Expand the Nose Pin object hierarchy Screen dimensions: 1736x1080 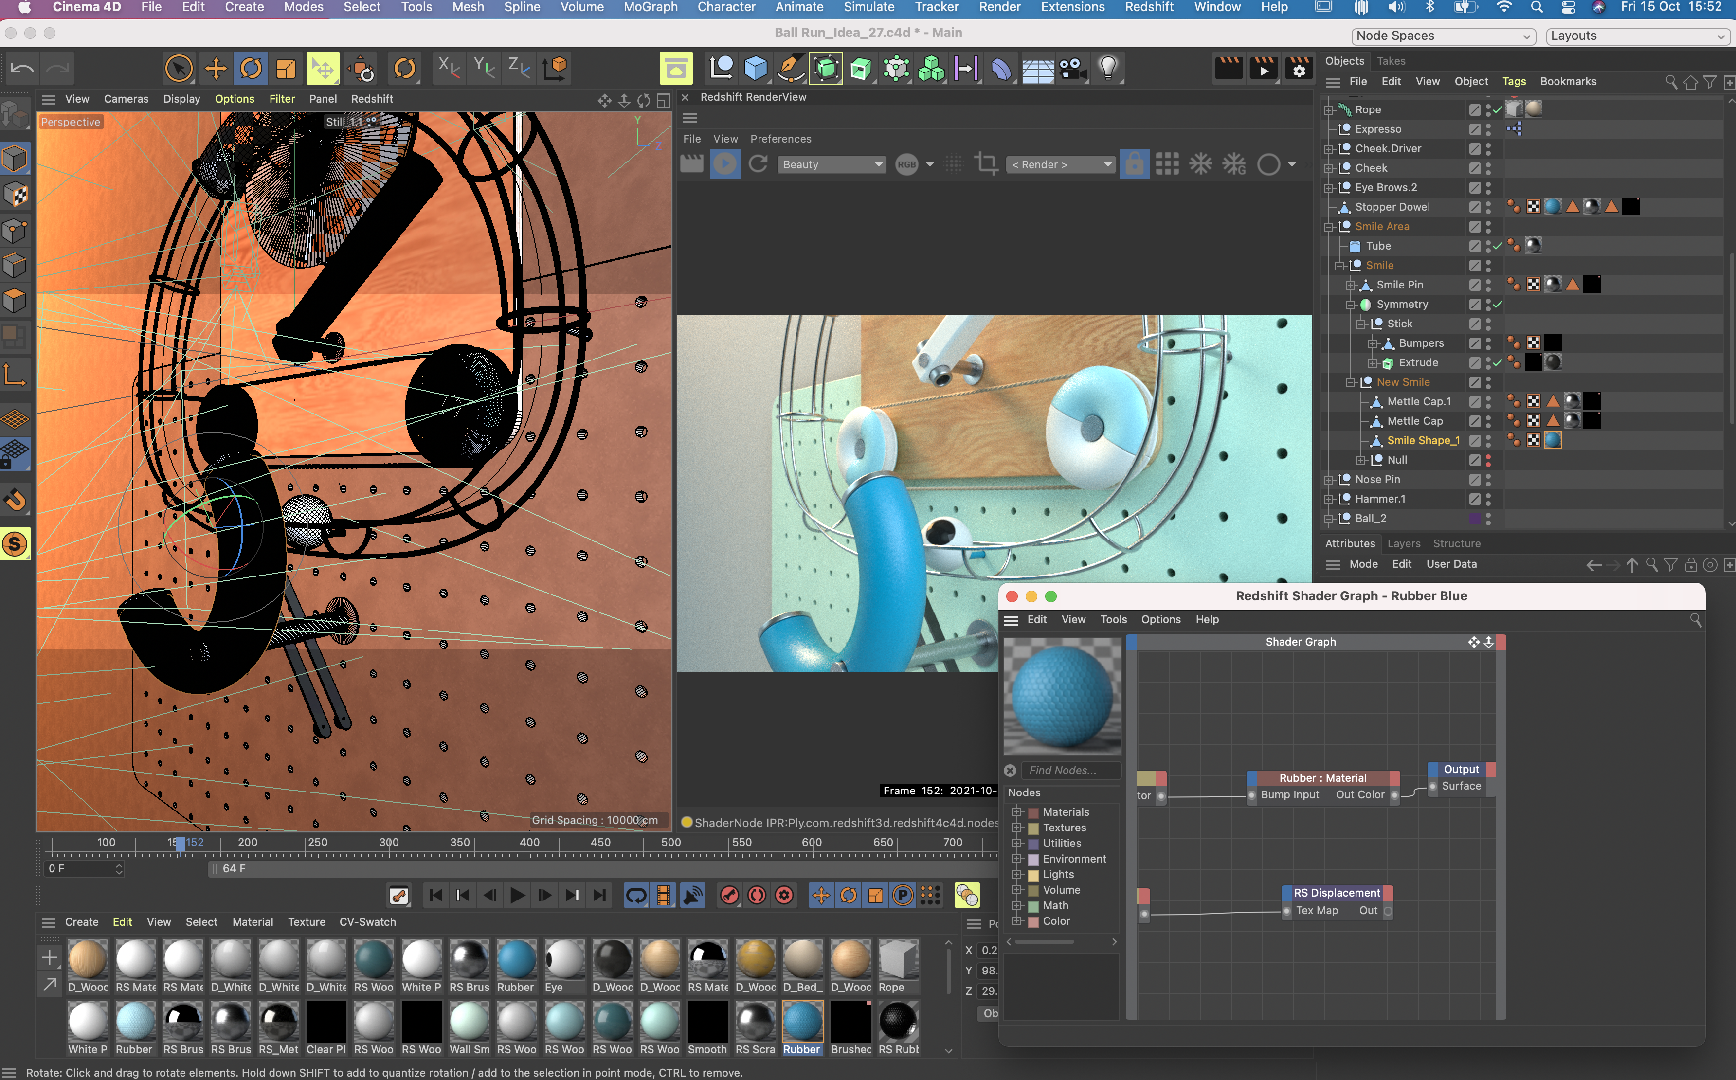pyautogui.click(x=1328, y=480)
